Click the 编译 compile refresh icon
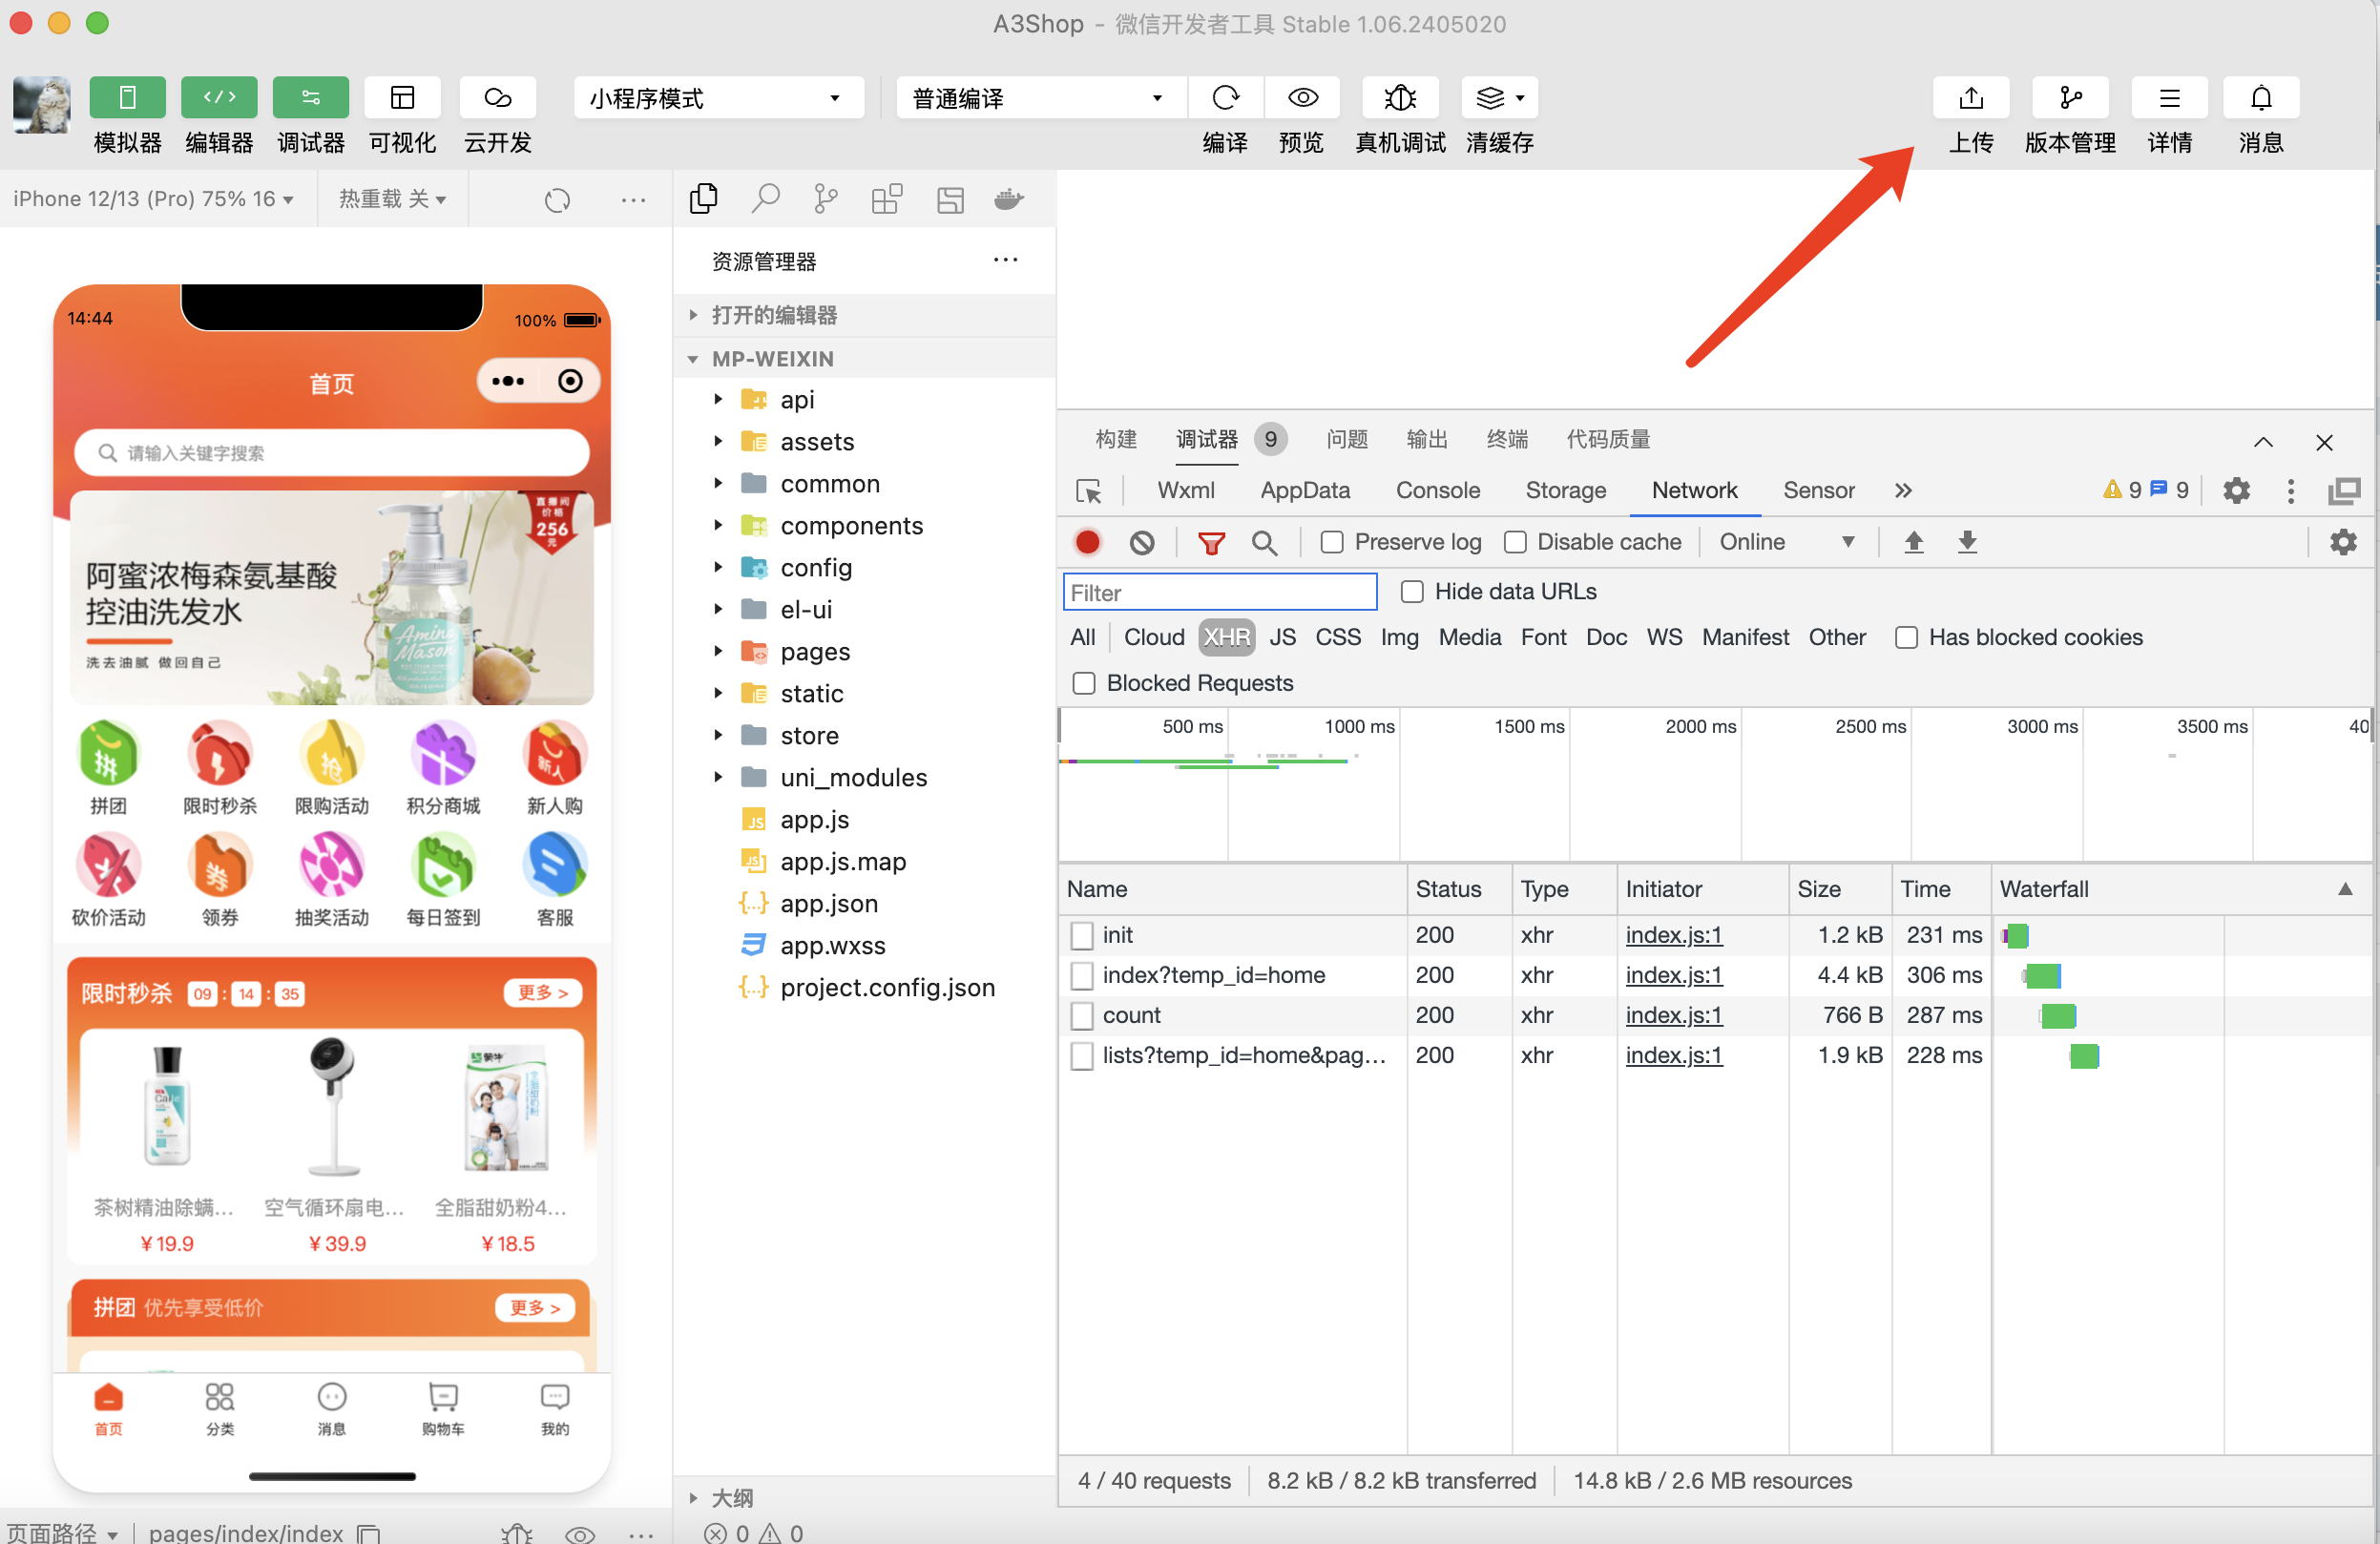 click(x=1225, y=98)
